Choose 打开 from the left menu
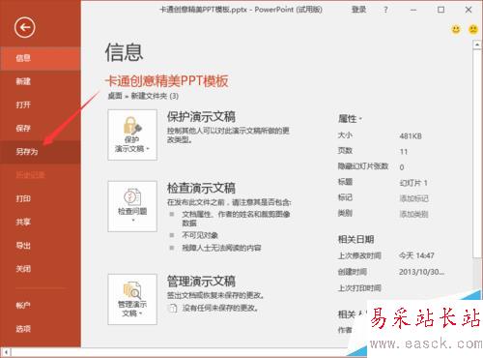The image size is (483, 358). [41, 104]
